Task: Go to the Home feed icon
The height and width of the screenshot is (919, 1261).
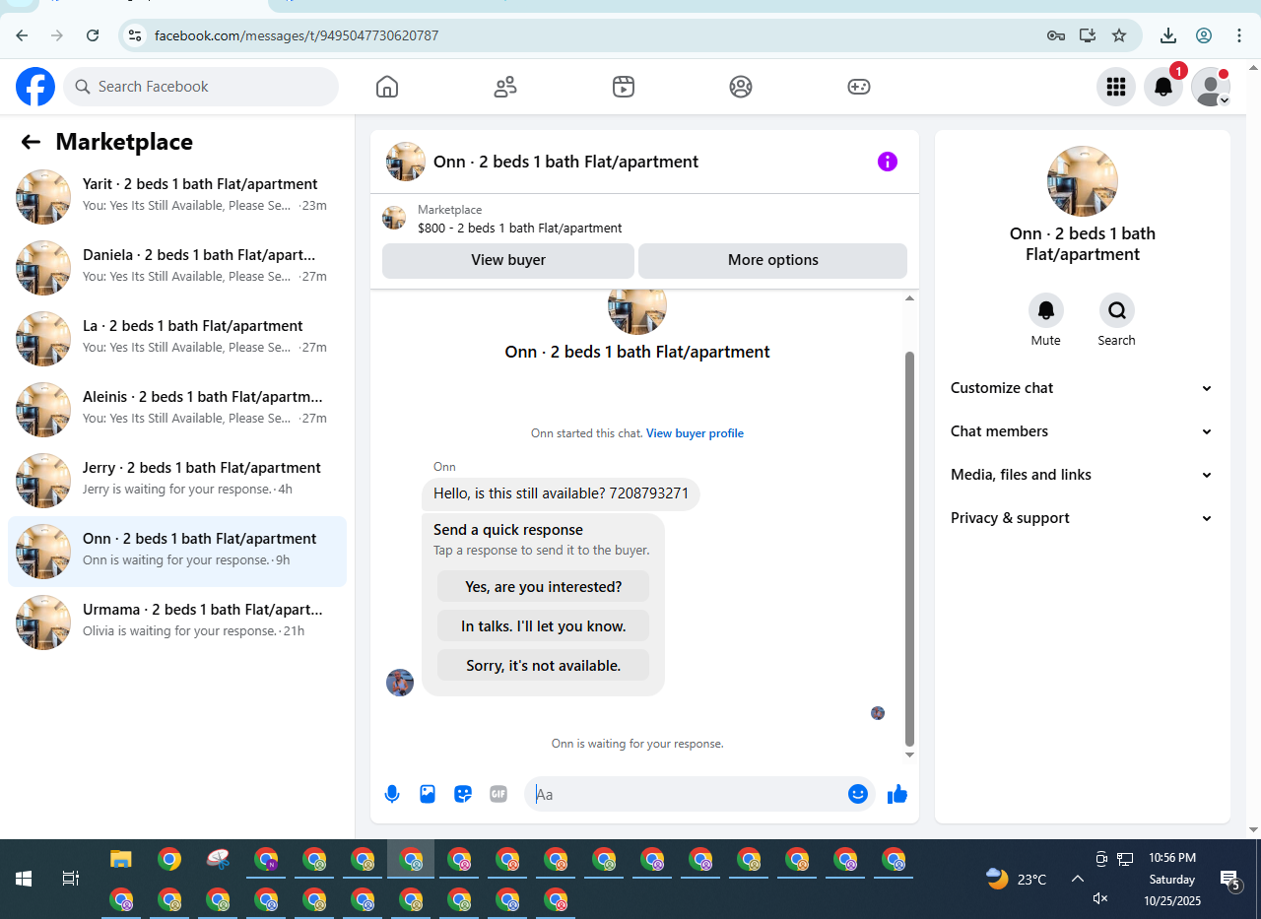Action: (x=387, y=87)
